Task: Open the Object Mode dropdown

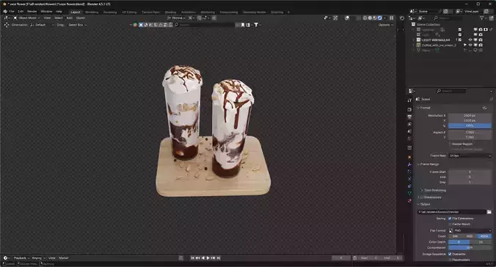Action: coord(27,18)
